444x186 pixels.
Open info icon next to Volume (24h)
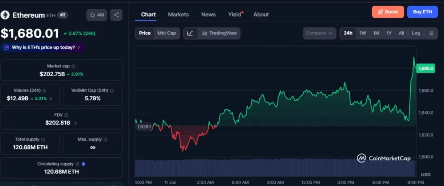coord(44,91)
